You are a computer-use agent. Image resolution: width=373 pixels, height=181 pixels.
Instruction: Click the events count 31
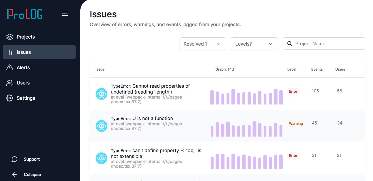coord(314,155)
